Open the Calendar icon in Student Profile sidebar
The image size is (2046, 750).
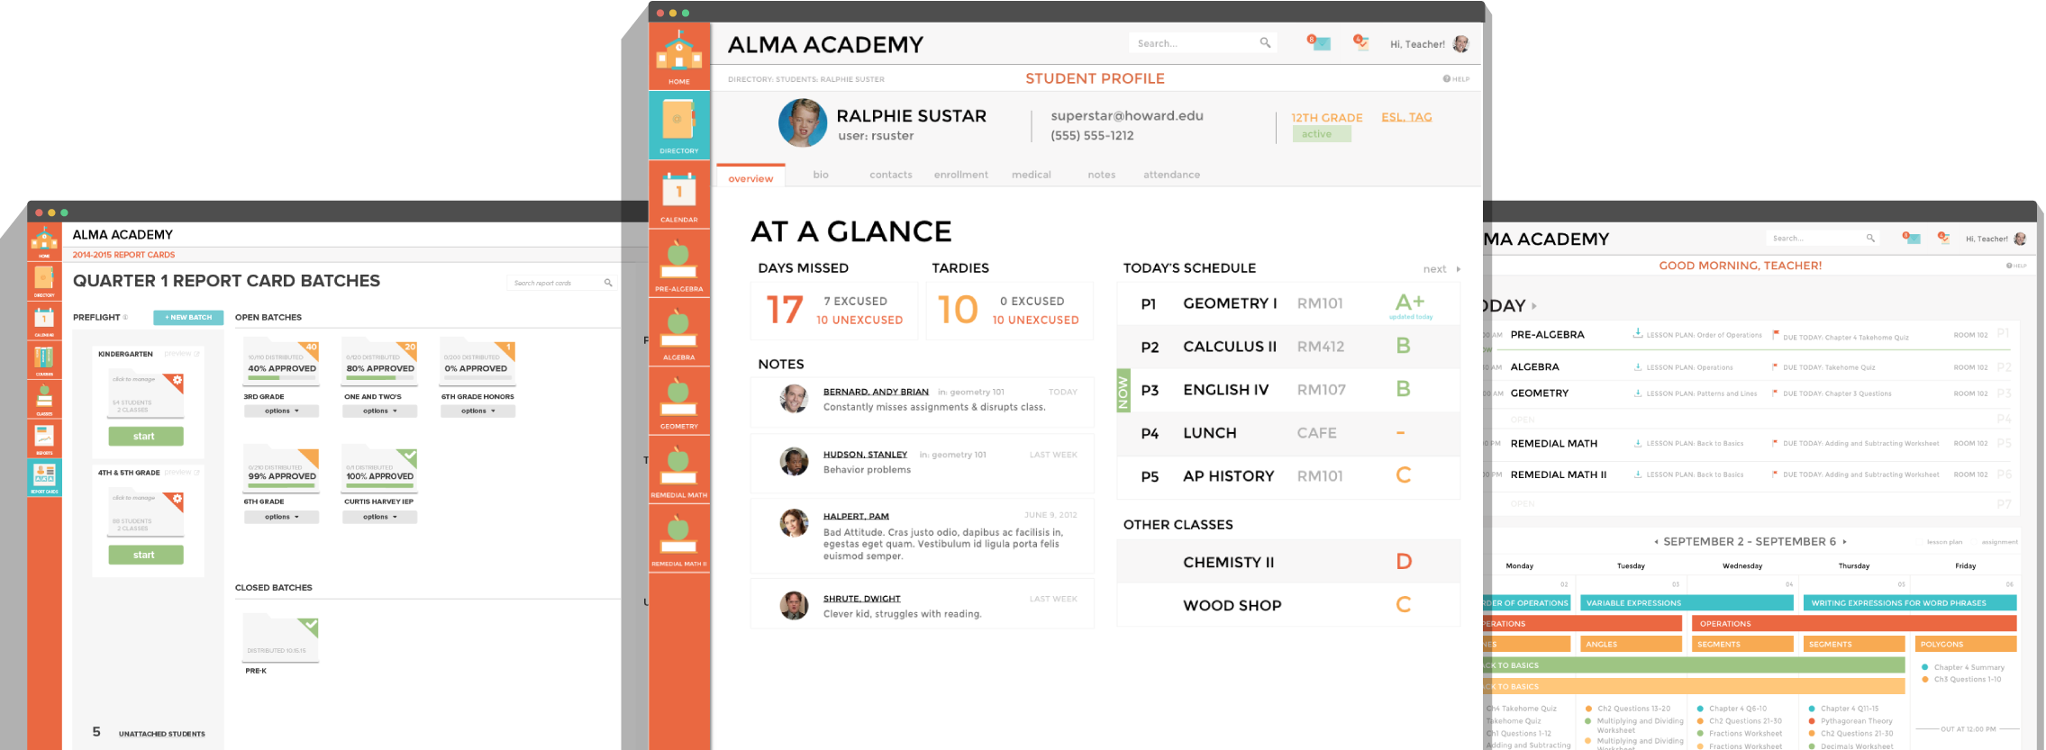tap(678, 193)
